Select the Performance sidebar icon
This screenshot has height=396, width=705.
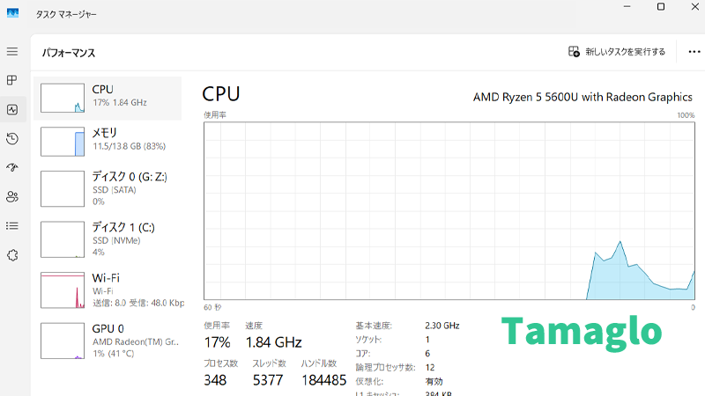12,110
